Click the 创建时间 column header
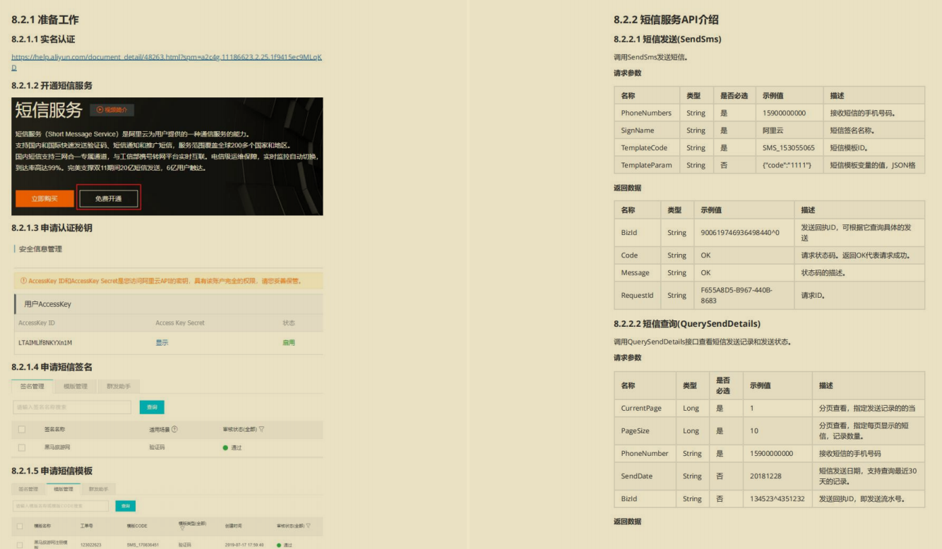 point(233,526)
